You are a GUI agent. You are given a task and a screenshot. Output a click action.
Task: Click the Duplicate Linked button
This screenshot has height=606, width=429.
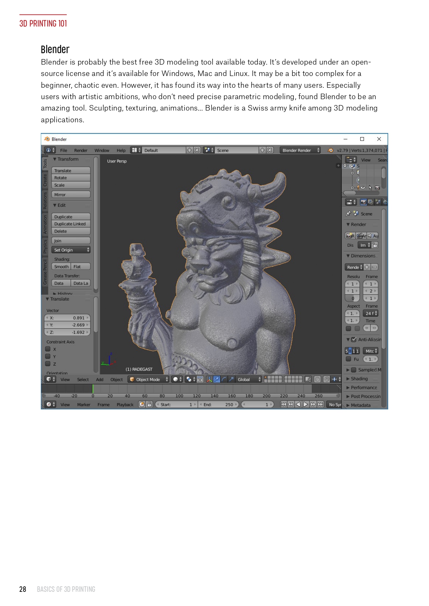tap(71, 224)
